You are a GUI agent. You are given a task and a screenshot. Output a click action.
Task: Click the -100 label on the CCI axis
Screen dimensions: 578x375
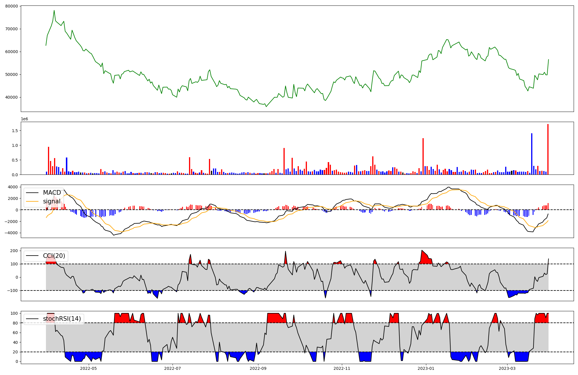pyautogui.click(x=12, y=290)
